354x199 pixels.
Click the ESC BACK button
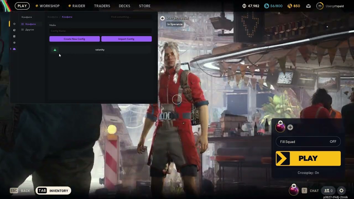[x=20, y=191]
